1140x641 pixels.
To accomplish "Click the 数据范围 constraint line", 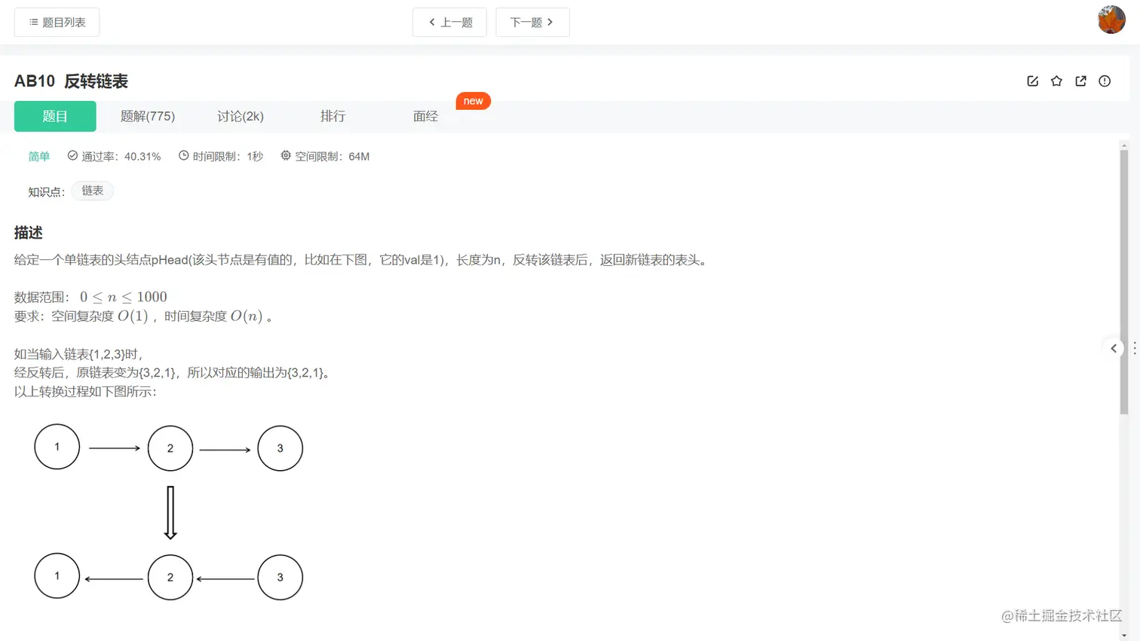I will [x=90, y=297].
